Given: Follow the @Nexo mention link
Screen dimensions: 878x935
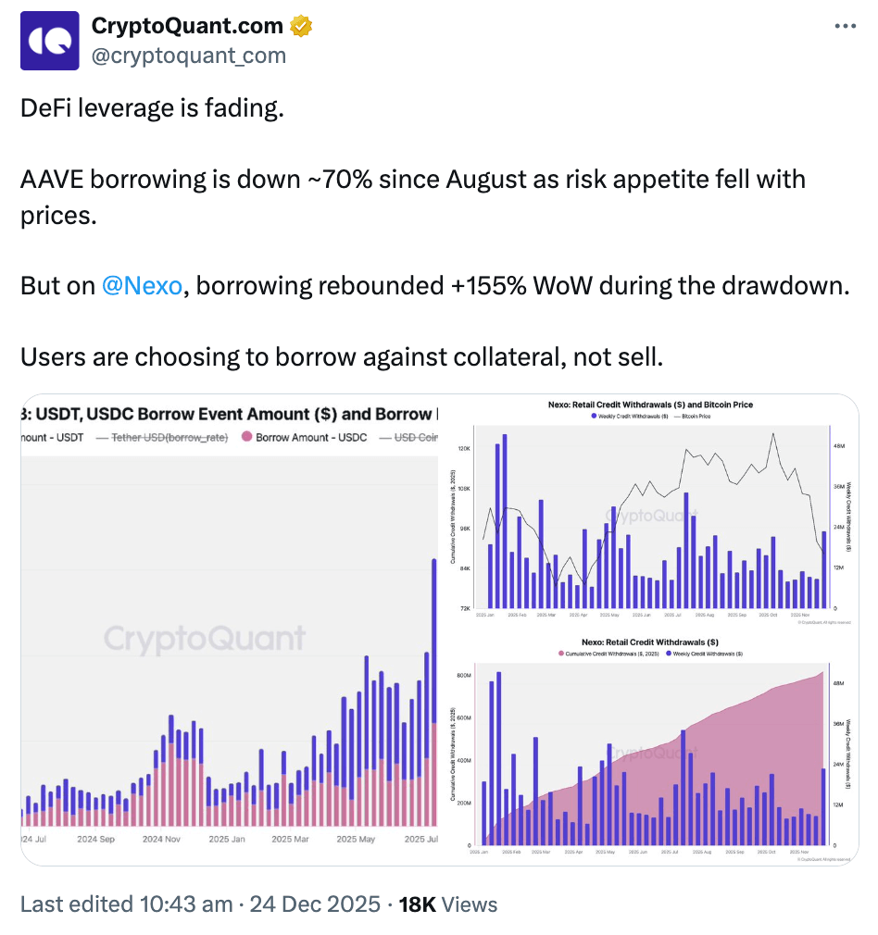Looking at the screenshot, I should point(142,286).
